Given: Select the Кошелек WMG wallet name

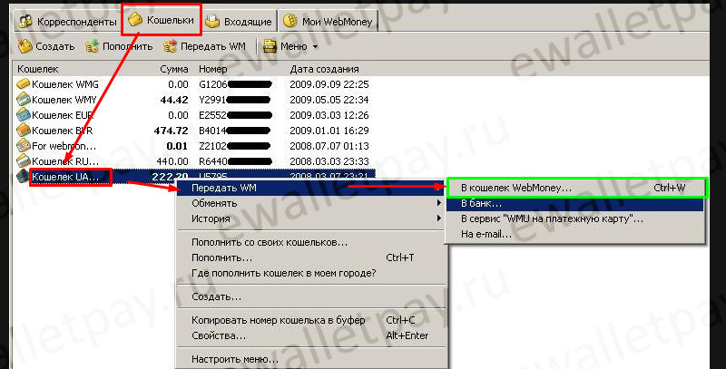Looking at the screenshot, I should [64, 84].
